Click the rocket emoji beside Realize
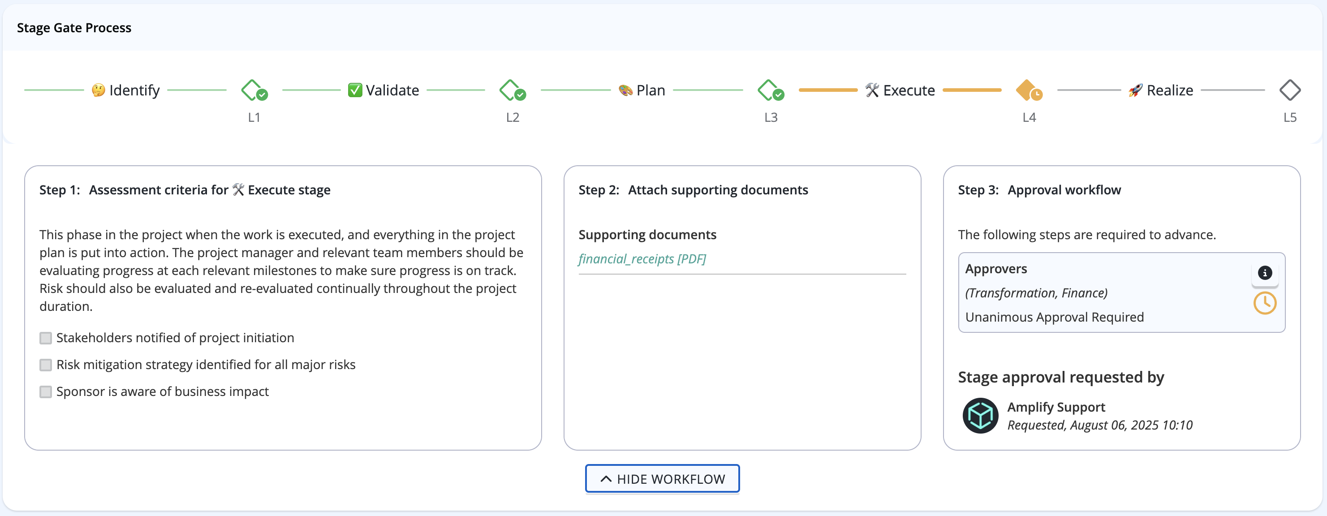1327x516 pixels. click(x=1135, y=90)
